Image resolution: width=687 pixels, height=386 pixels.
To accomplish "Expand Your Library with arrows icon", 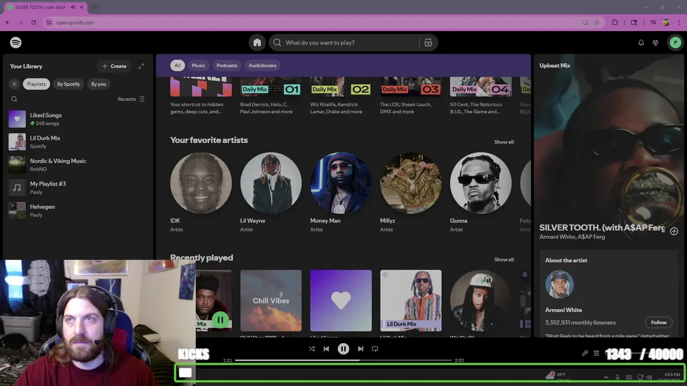I will click(x=141, y=66).
